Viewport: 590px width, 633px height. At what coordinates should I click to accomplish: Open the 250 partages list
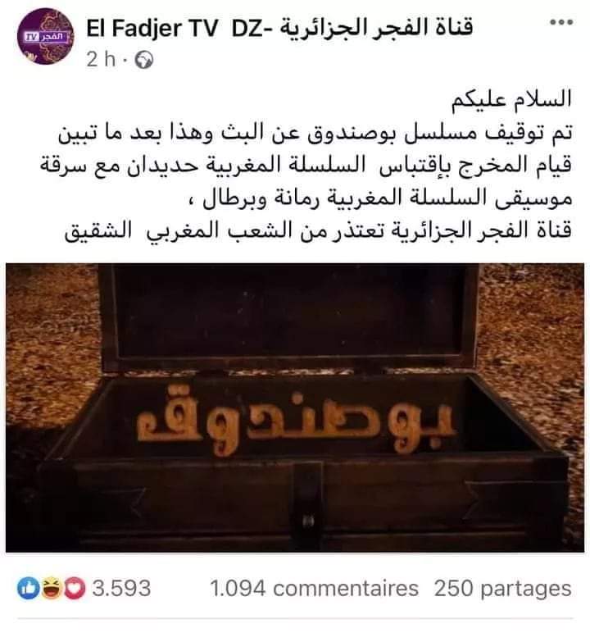click(x=503, y=588)
